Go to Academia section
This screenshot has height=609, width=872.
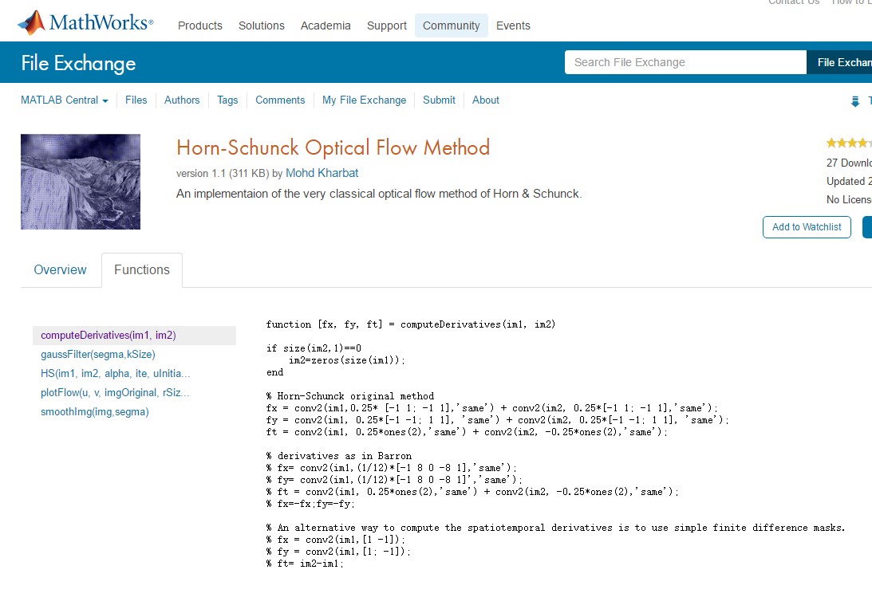326,26
